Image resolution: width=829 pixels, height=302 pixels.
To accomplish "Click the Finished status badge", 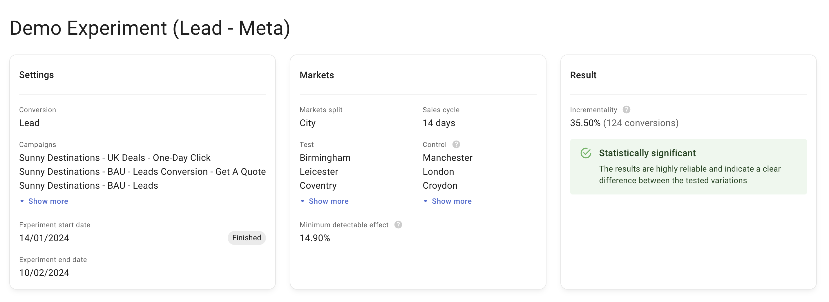I will pyautogui.click(x=247, y=238).
